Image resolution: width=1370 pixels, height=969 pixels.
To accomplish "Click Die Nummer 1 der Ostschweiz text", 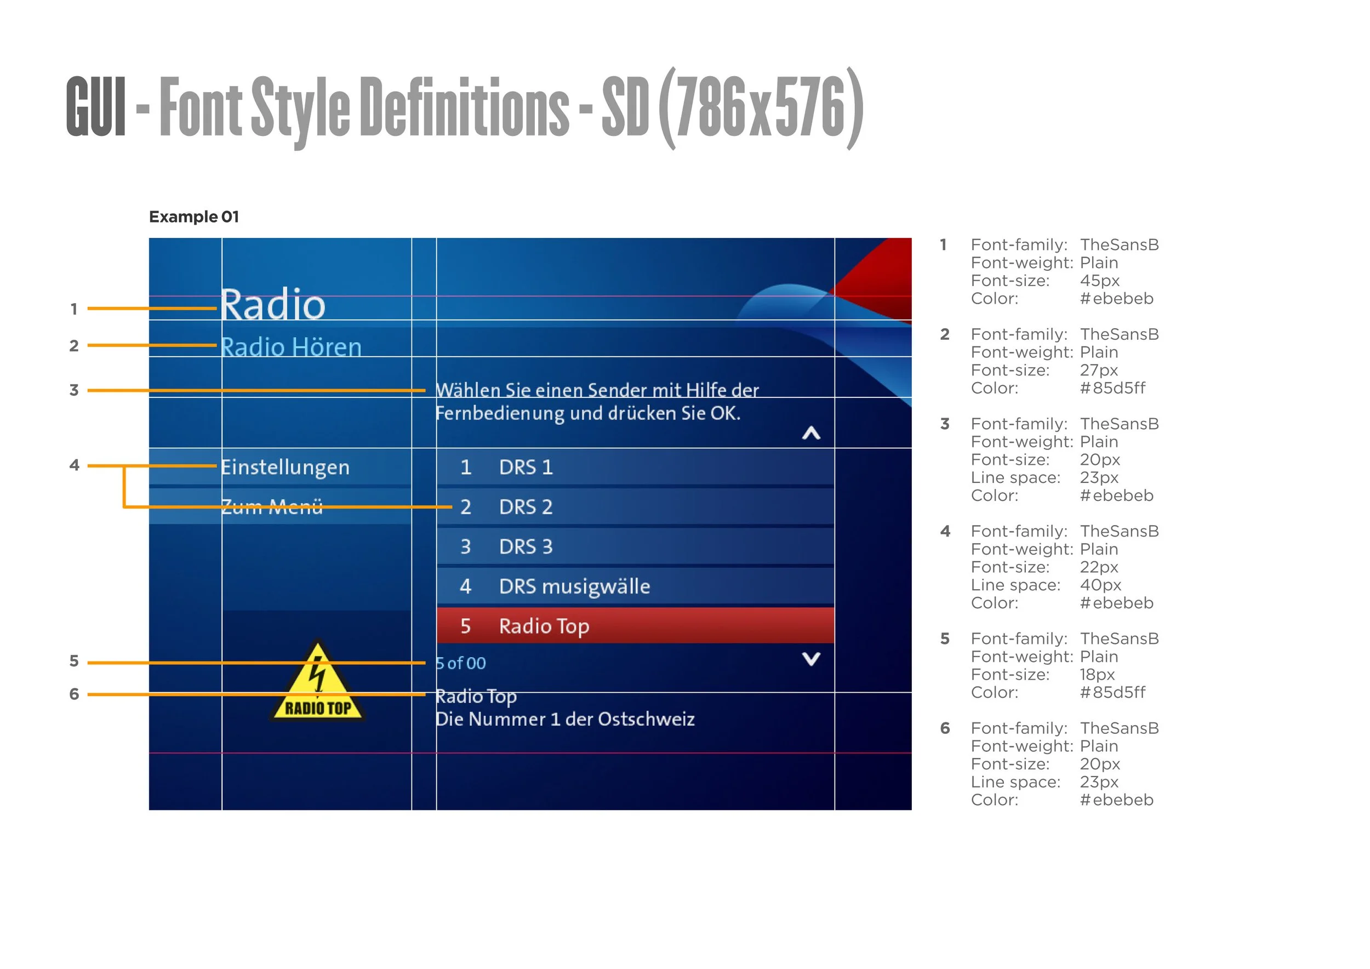I will coord(565,719).
